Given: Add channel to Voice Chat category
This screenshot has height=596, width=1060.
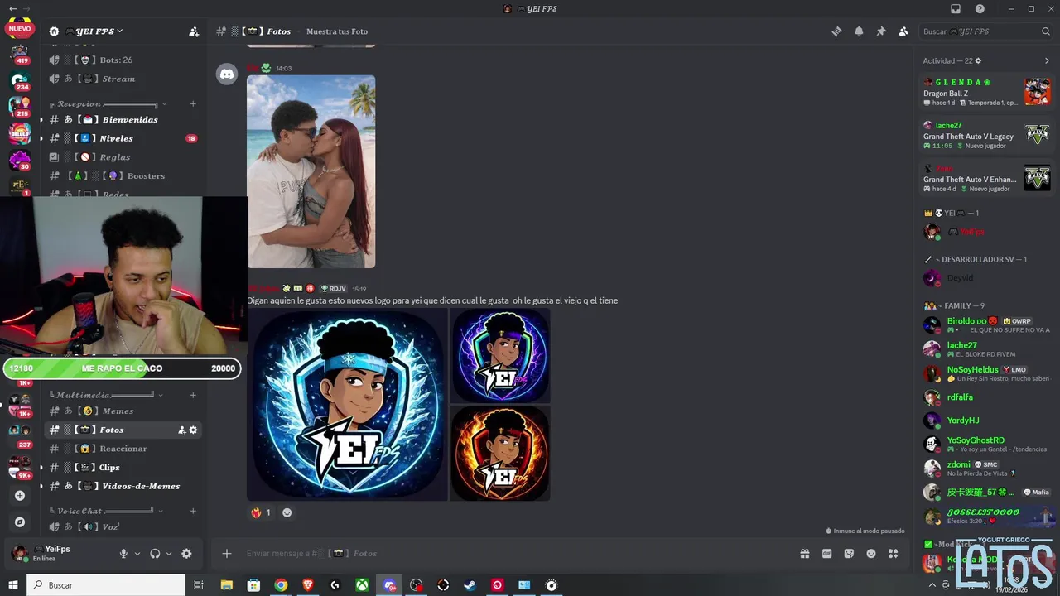Looking at the screenshot, I should click(x=193, y=511).
